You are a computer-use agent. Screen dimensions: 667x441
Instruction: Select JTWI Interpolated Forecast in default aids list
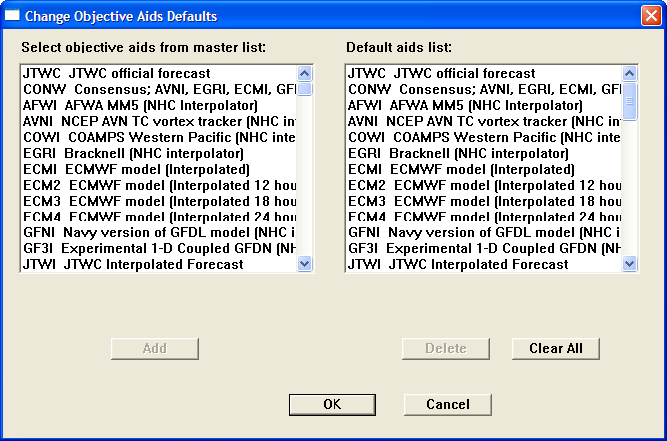tap(484, 264)
